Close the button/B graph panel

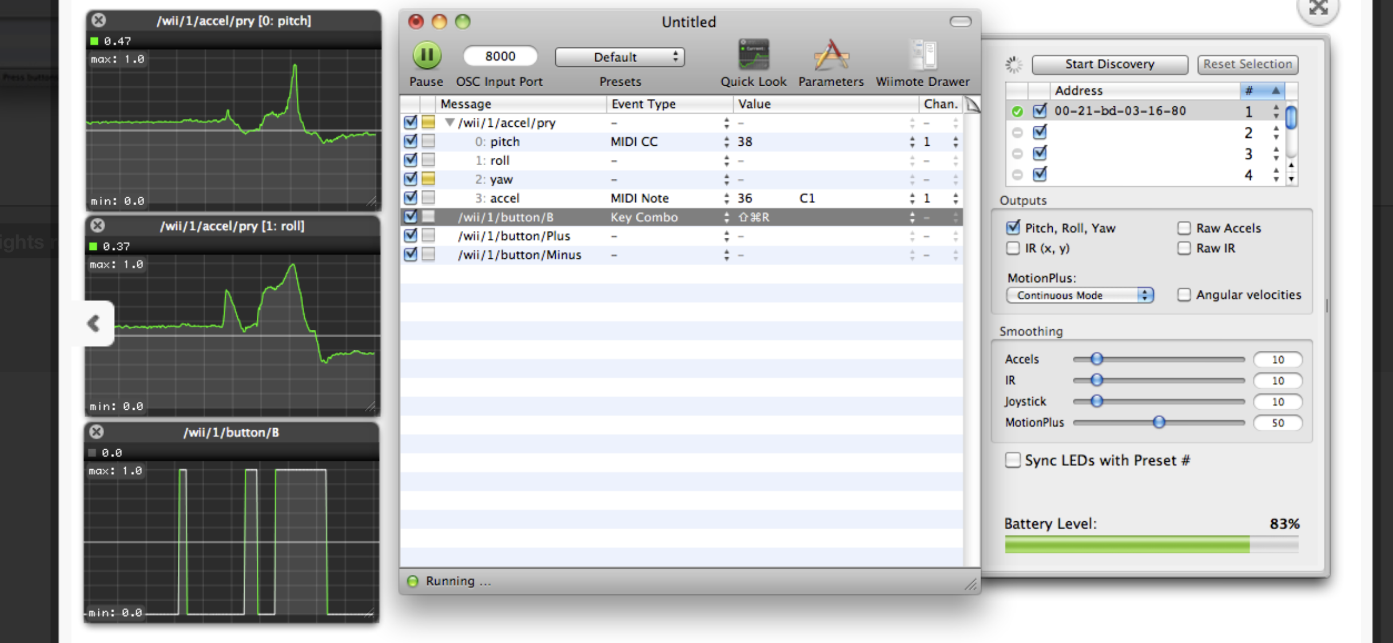97,432
